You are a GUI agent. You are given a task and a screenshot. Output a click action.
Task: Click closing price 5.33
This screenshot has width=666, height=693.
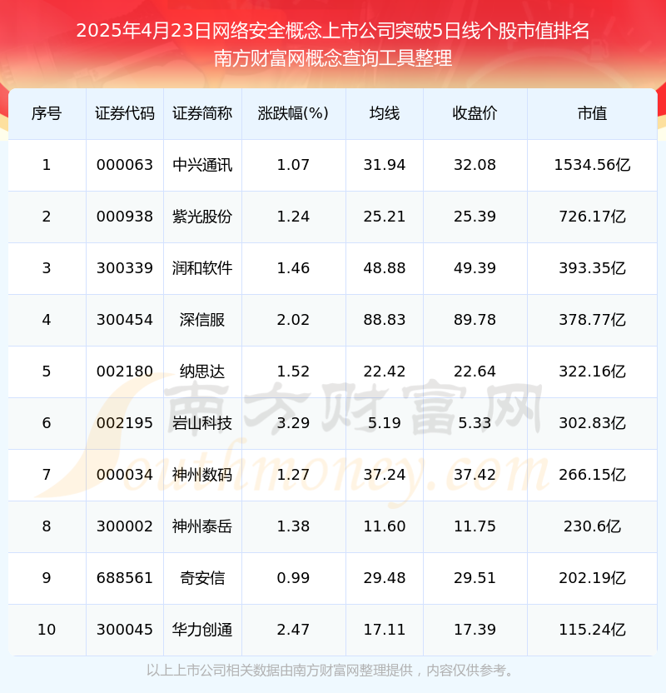pos(475,423)
